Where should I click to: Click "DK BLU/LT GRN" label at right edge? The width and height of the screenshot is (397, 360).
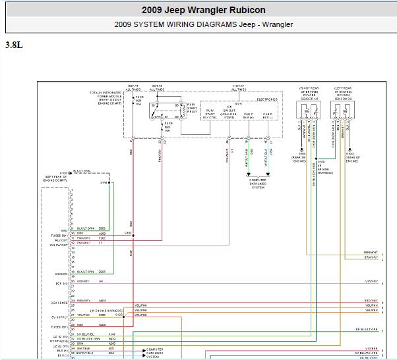click(x=367, y=329)
